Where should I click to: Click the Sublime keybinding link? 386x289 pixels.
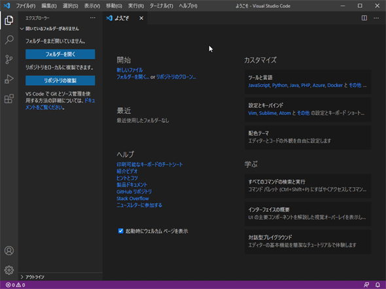point(268,113)
